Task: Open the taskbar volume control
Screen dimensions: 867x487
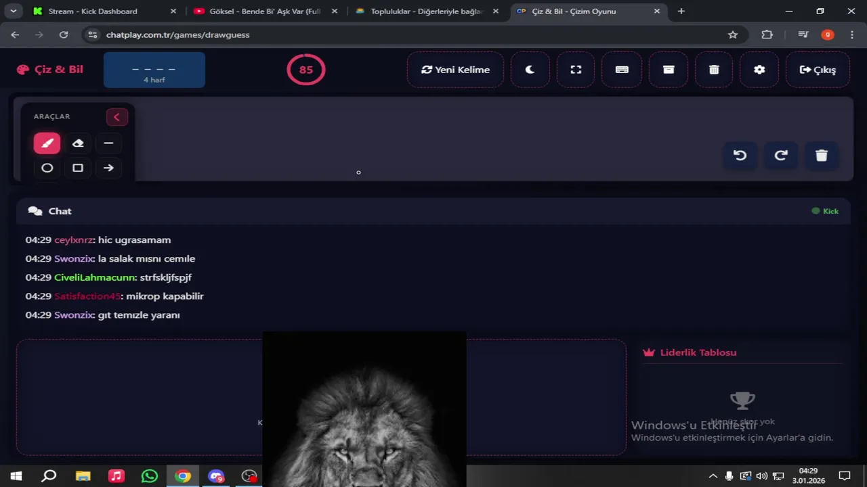Action: [762, 476]
